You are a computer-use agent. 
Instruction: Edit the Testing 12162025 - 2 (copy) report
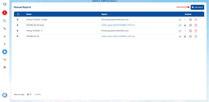(x=180, y=20)
